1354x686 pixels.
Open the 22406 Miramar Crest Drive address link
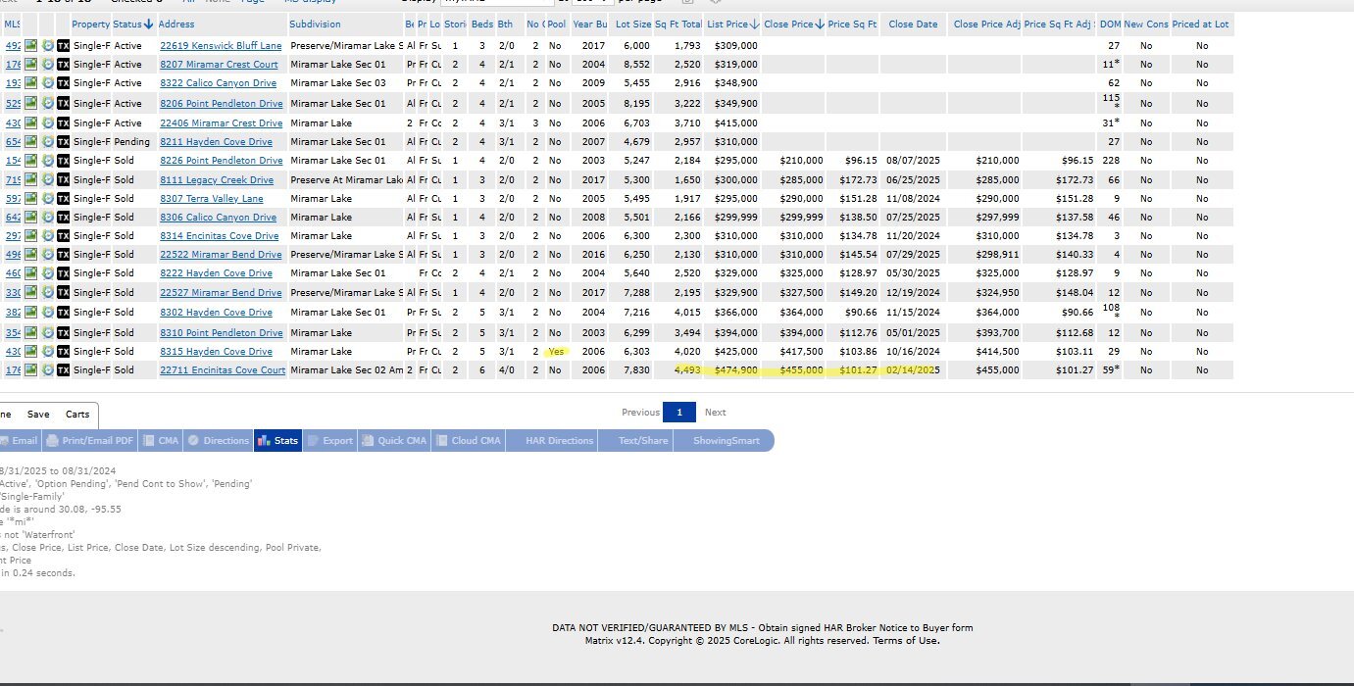tap(221, 123)
